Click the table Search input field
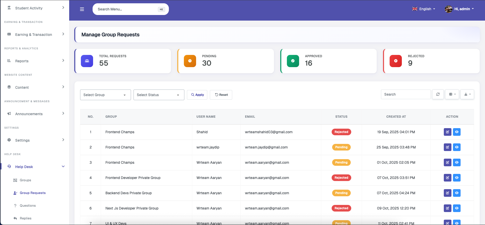Image resolution: width=485 pixels, height=225 pixels. click(406, 94)
